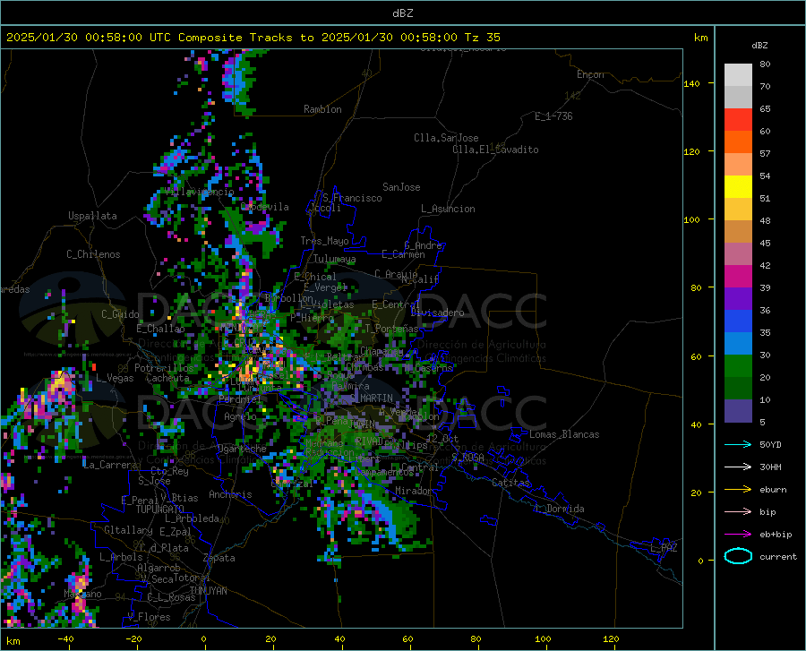Click the TUPUNGATO map label
Viewport: 806px width, 651px height.
tap(160, 510)
